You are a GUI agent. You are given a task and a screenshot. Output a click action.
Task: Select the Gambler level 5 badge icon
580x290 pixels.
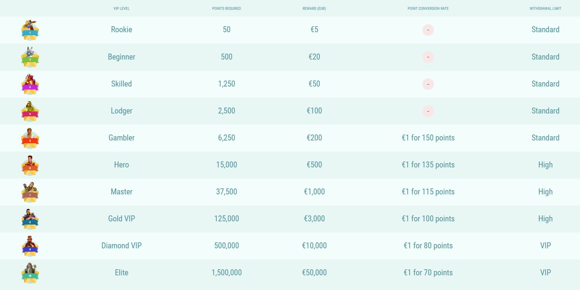click(30, 138)
